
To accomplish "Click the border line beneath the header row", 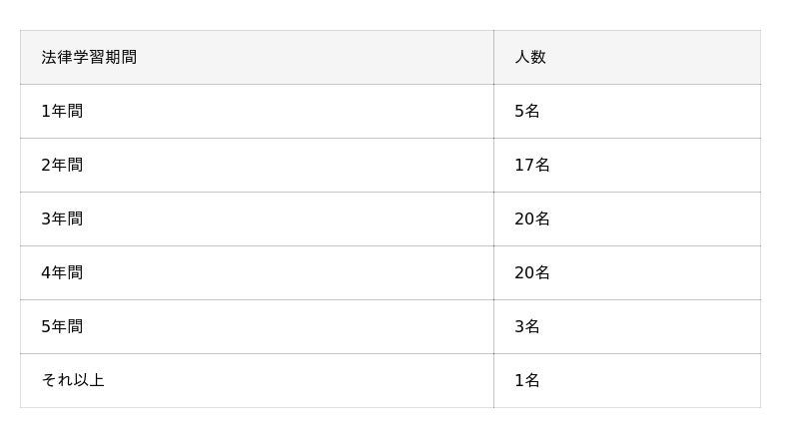I will [390, 84].
